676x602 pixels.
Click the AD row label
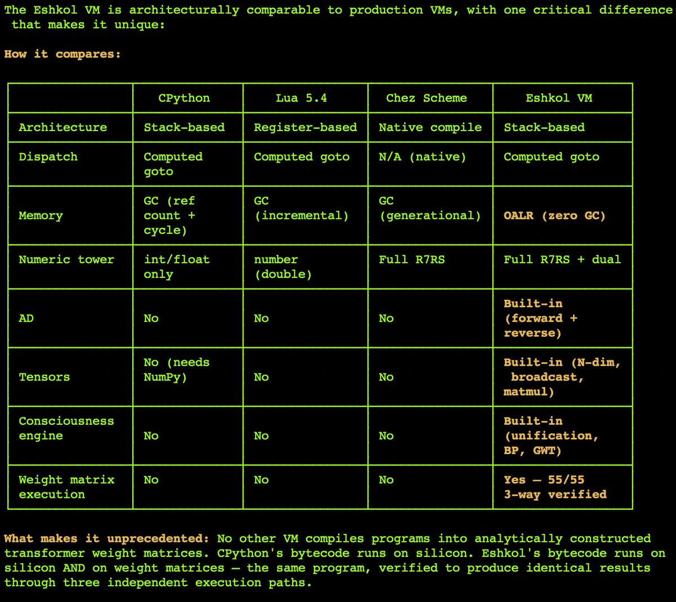coord(26,318)
